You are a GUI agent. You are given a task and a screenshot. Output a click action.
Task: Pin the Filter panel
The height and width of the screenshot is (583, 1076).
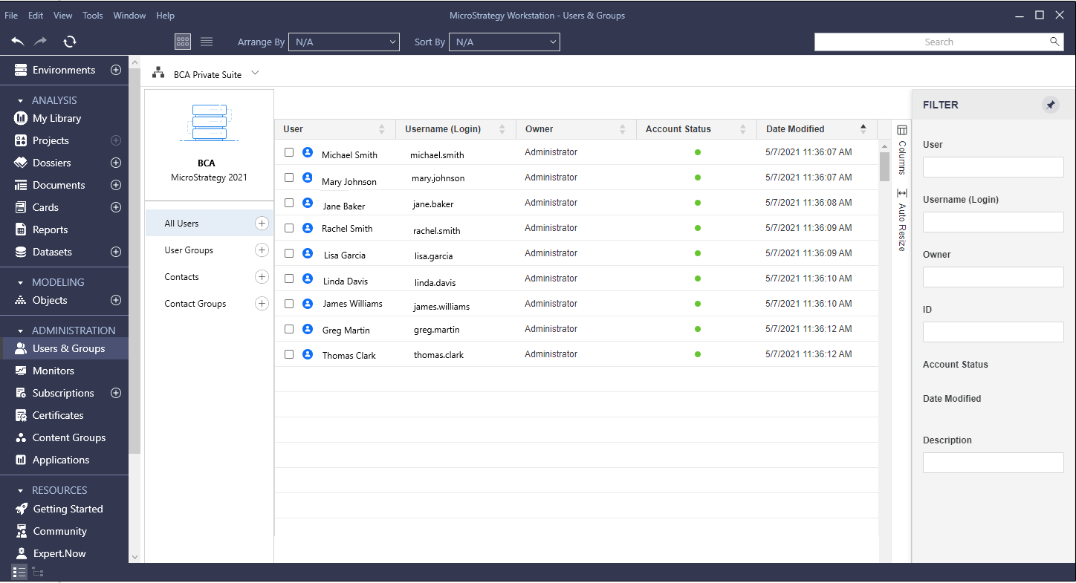point(1050,105)
